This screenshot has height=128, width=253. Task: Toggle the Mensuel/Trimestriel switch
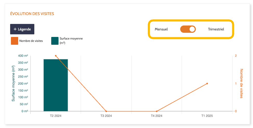tap(188, 29)
